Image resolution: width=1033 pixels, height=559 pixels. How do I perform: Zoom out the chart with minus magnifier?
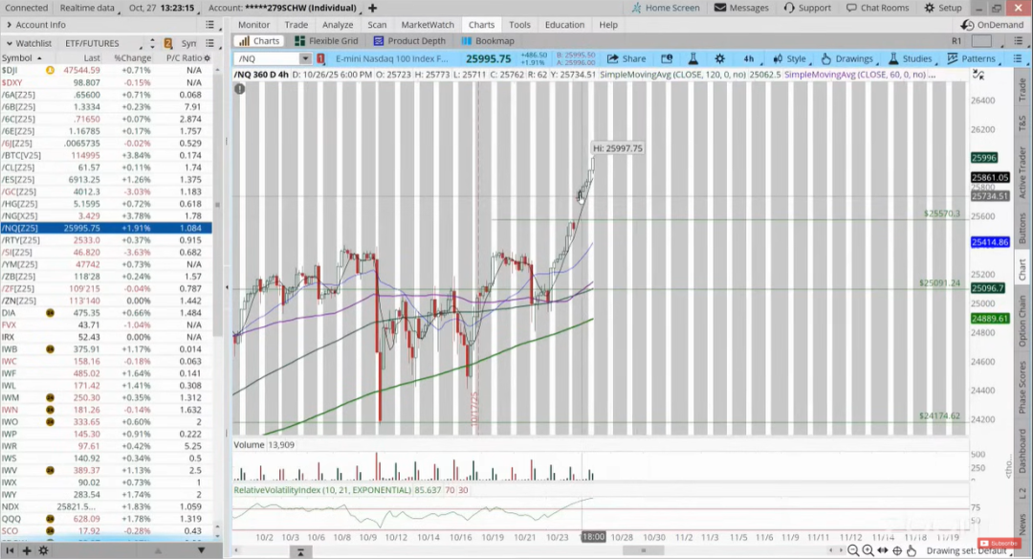point(853,550)
